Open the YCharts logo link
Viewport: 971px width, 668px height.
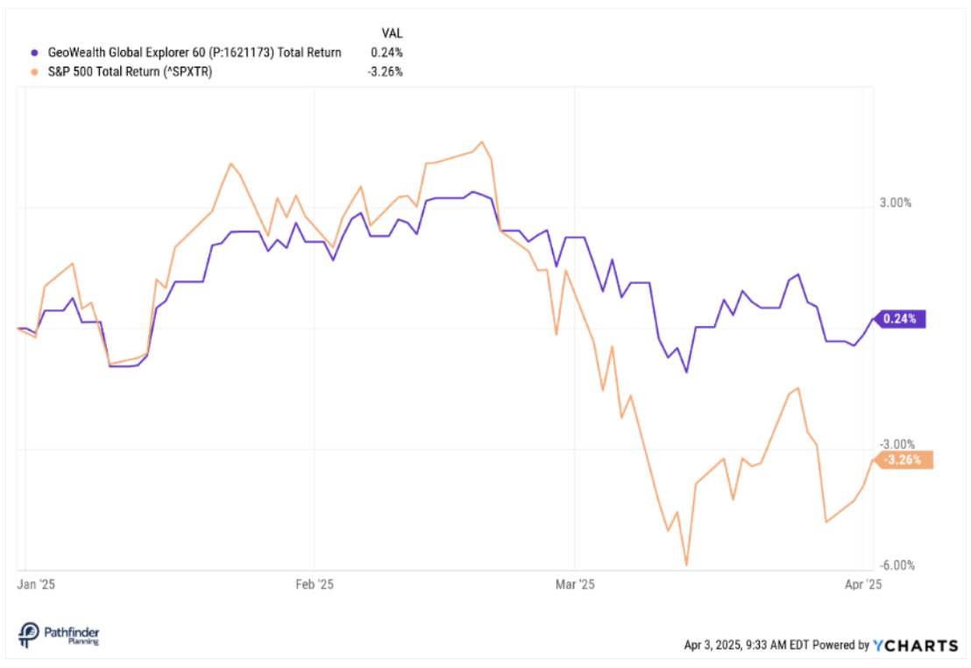tap(915, 645)
